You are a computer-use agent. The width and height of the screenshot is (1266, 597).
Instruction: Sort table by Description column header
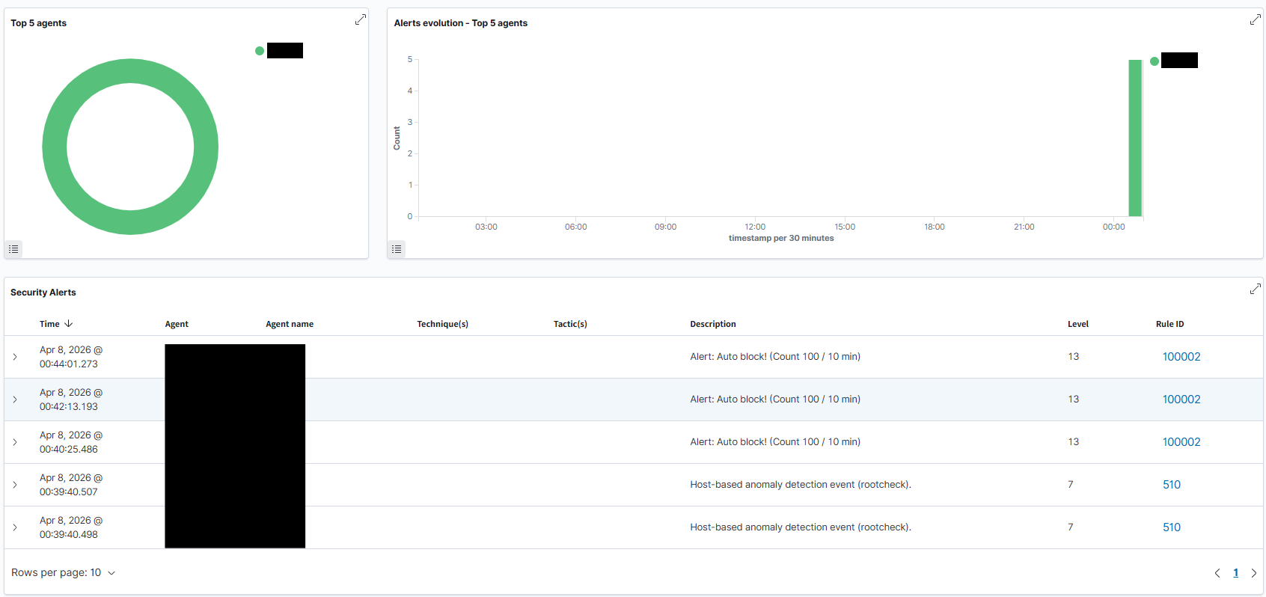pos(712,324)
